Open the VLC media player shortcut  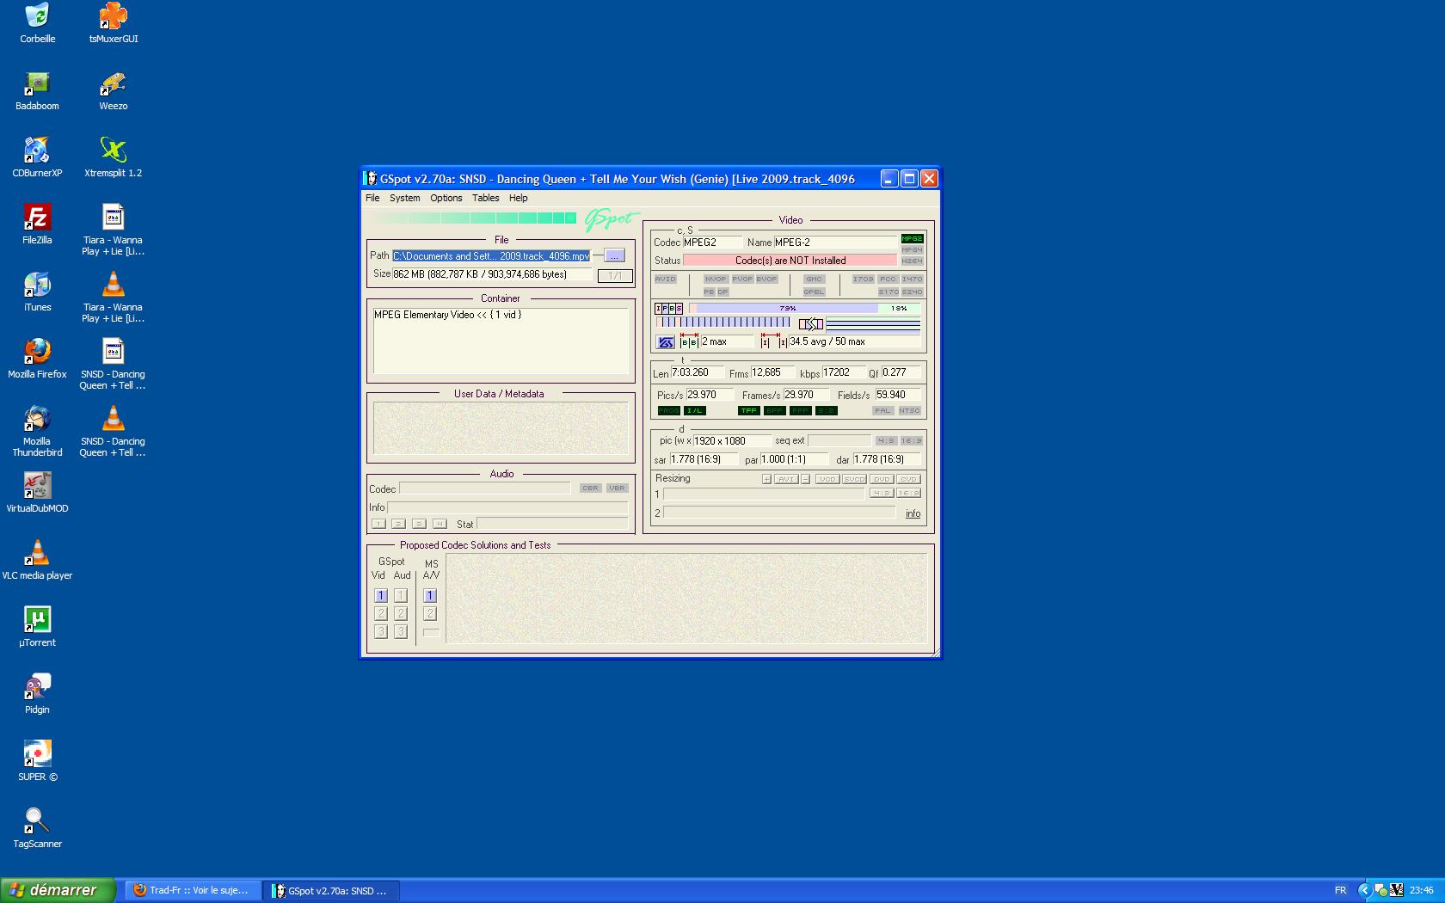click(37, 552)
